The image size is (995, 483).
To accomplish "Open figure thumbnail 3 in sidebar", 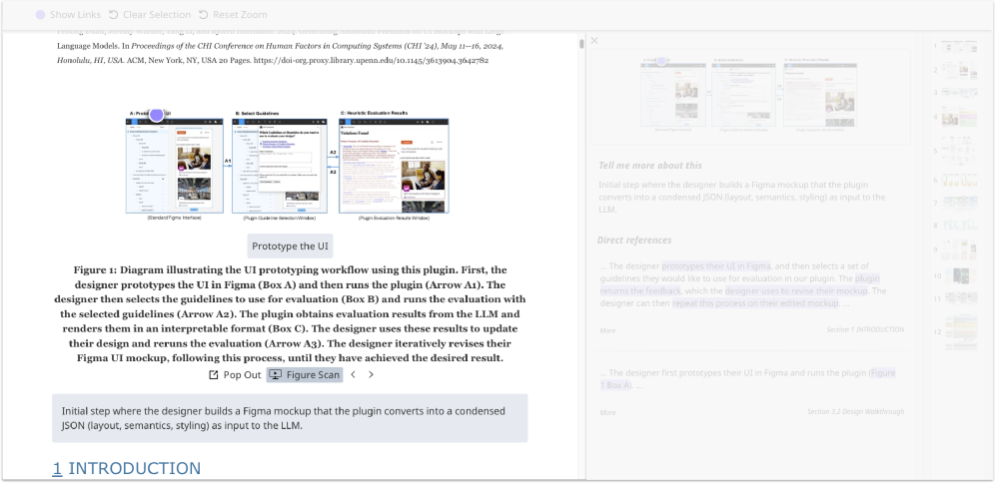I will pos(959,93).
